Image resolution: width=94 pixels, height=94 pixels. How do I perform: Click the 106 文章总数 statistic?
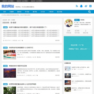click(69, 32)
